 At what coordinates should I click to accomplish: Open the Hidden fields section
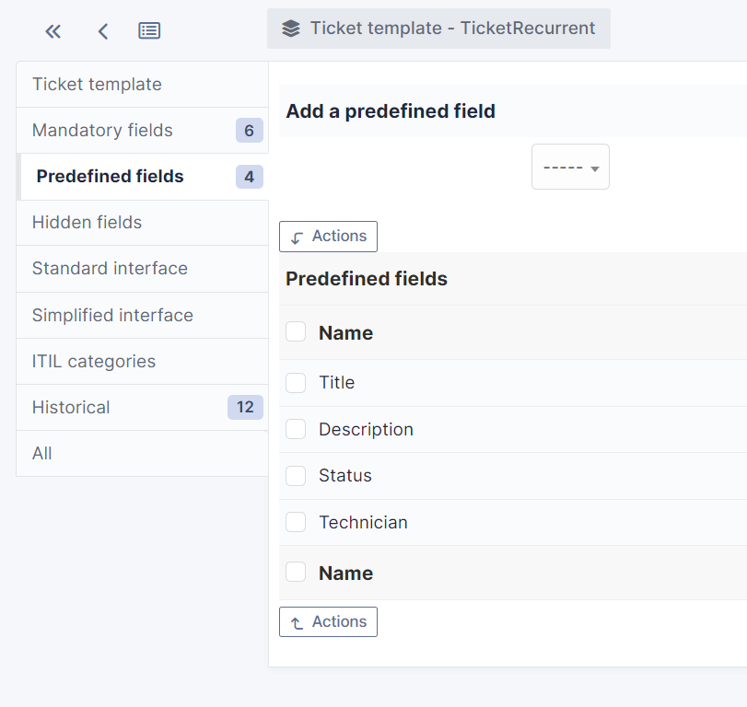[87, 222]
